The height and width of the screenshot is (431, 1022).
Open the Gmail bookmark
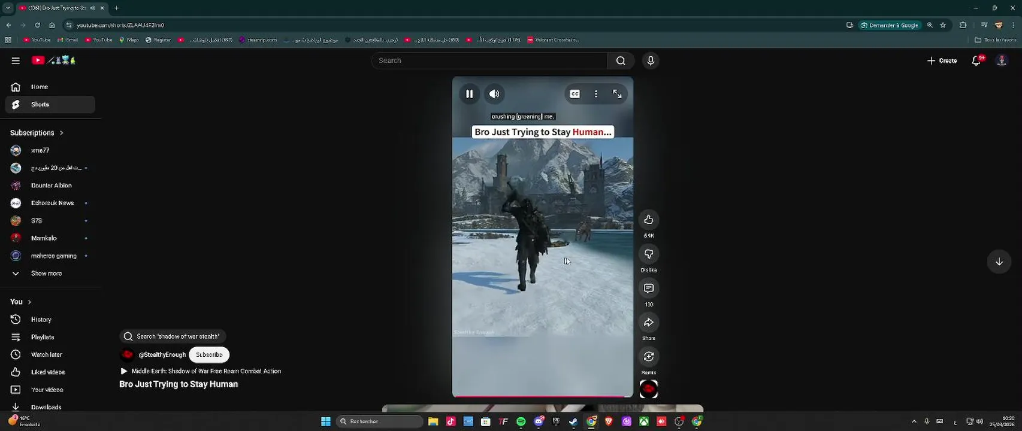68,40
